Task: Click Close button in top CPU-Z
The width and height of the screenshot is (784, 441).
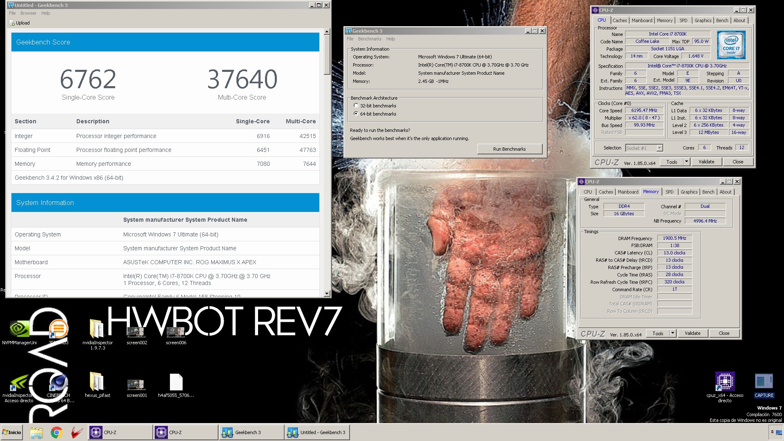Action: tap(738, 162)
